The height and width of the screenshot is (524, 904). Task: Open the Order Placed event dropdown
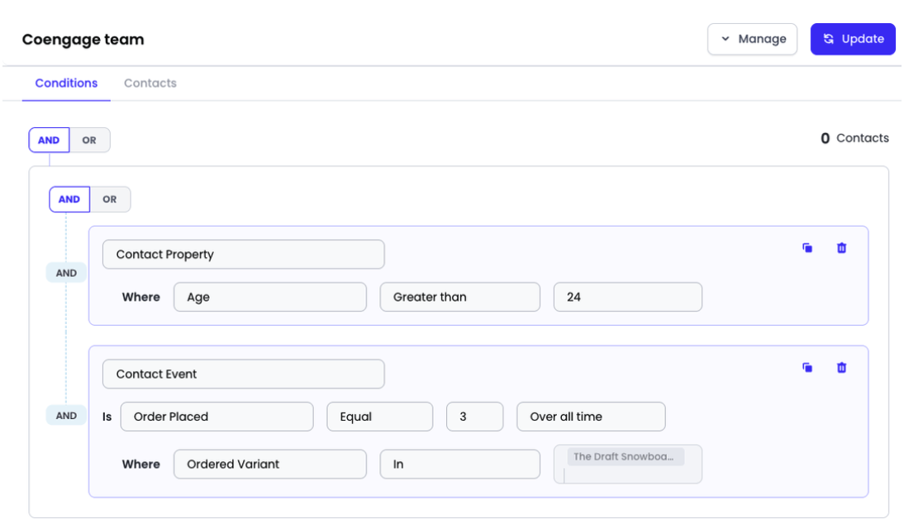click(x=216, y=417)
